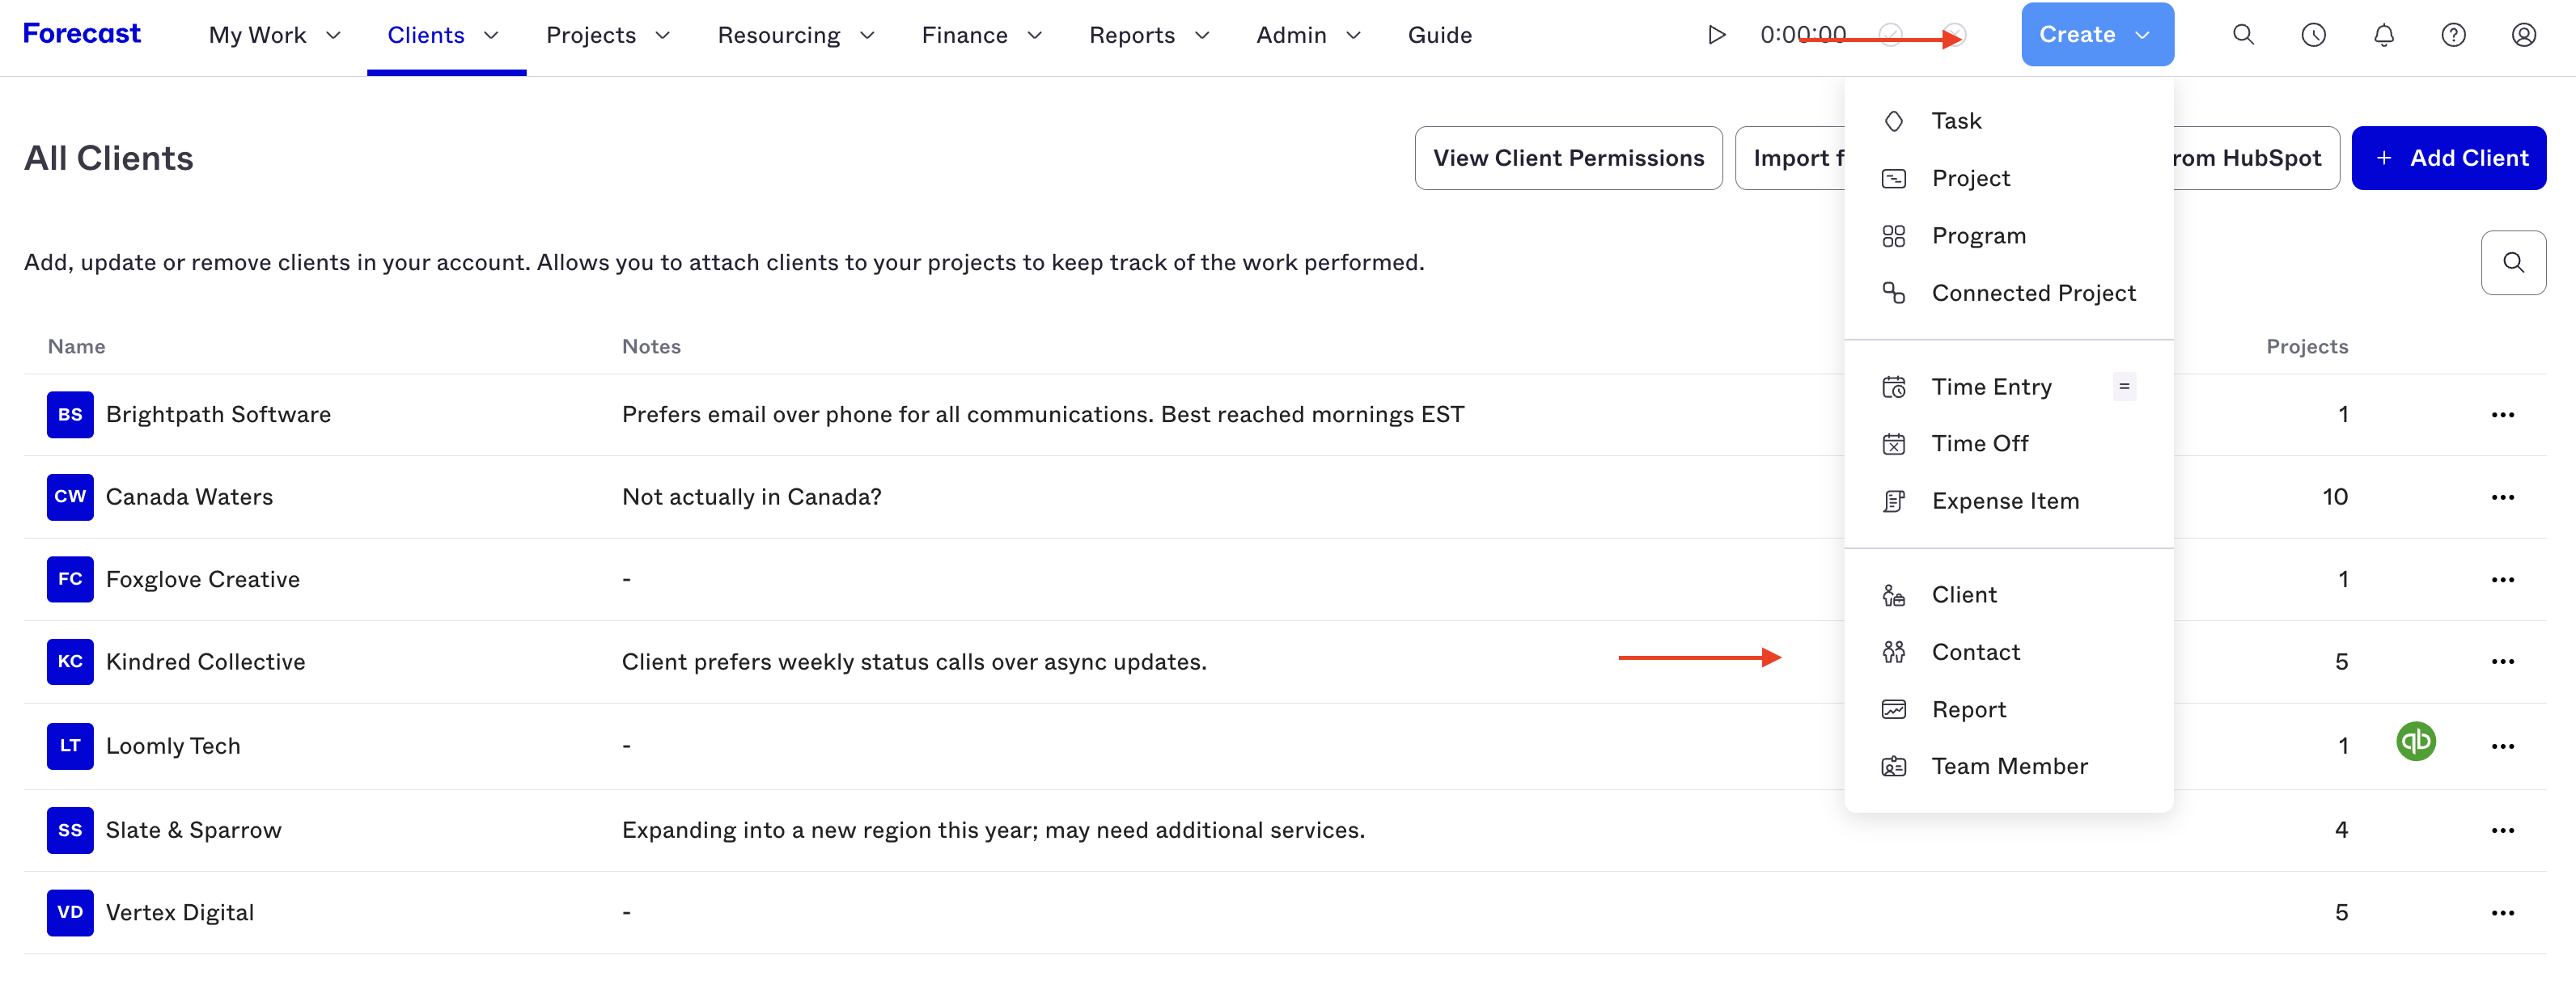Choose Expense Item from Create menu
The width and height of the screenshot is (2576, 985).
tap(2008, 501)
